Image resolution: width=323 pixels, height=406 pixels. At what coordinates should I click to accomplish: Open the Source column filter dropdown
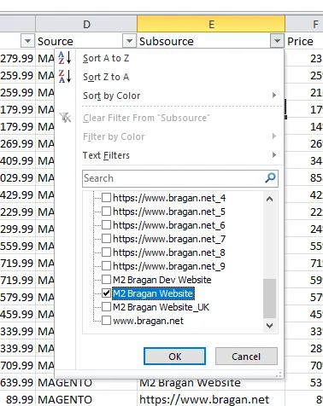[x=129, y=41]
